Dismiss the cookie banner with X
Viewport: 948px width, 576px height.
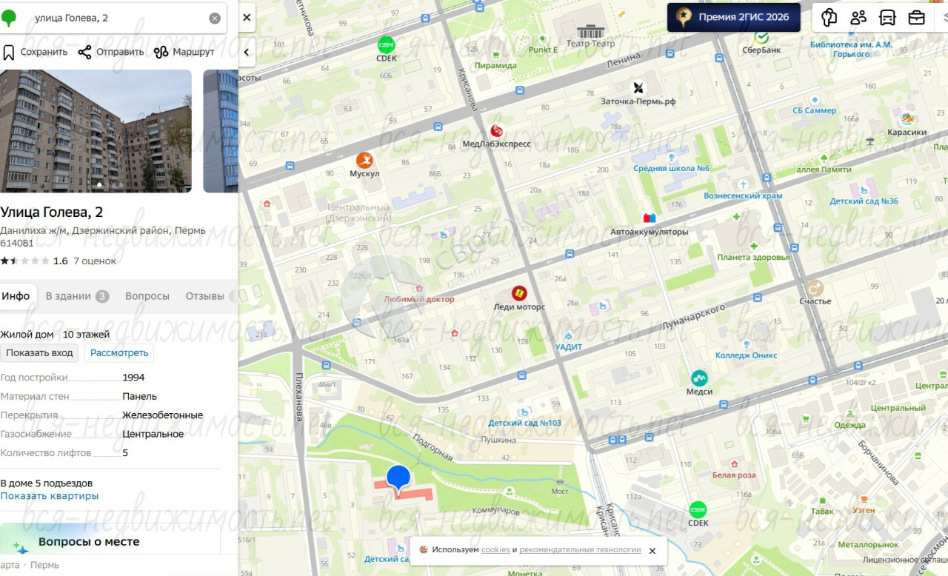(x=652, y=551)
